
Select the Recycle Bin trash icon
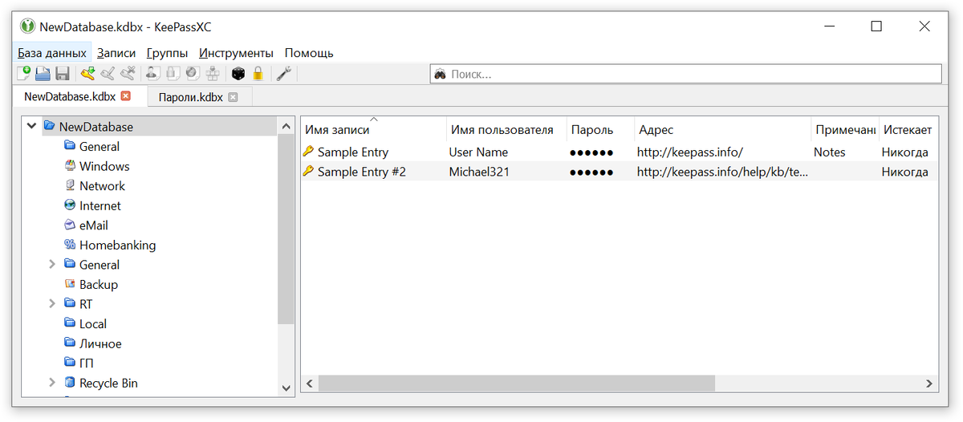(x=70, y=383)
